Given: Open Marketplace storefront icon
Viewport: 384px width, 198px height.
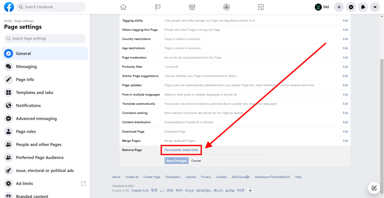Looking at the screenshot, I should (192, 7).
